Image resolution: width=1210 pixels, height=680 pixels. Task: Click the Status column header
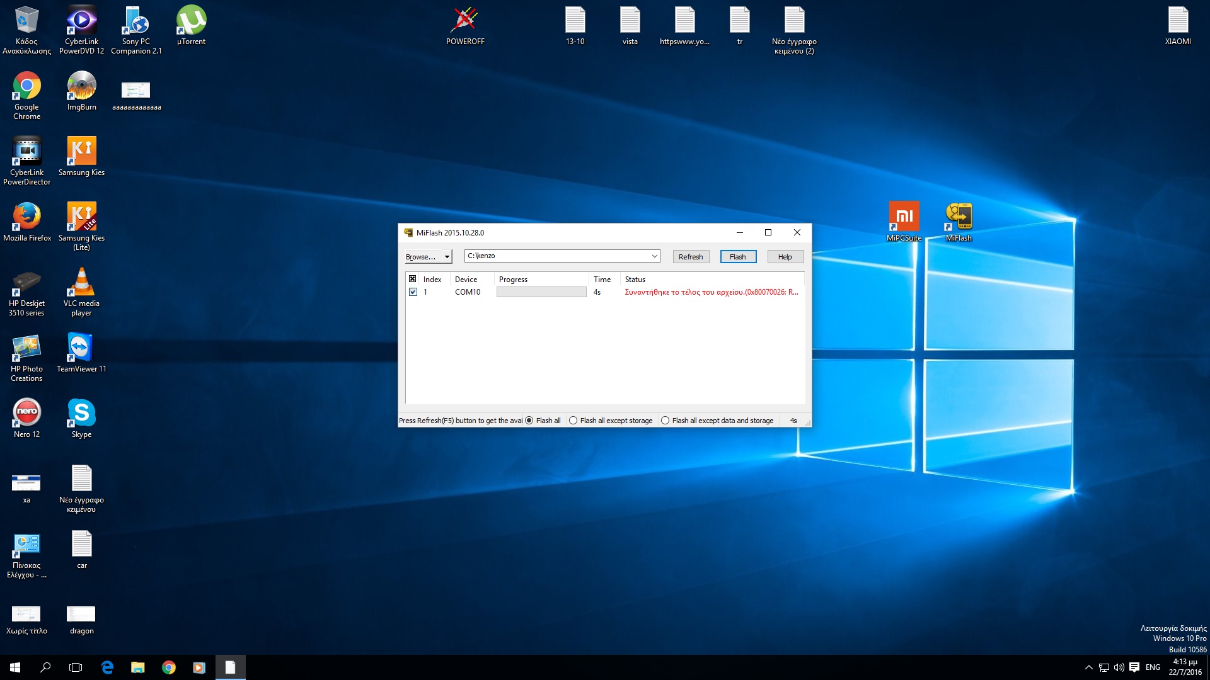[x=635, y=280]
